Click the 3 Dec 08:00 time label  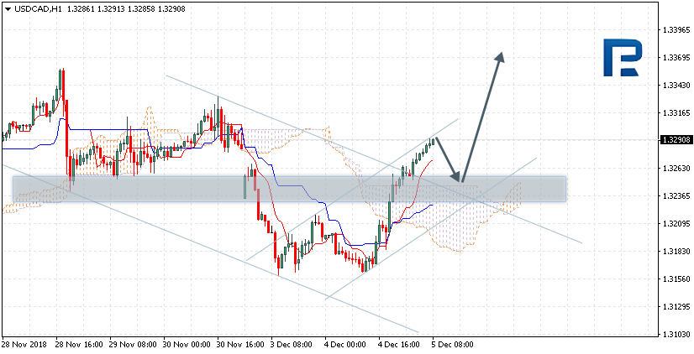(x=292, y=344)
